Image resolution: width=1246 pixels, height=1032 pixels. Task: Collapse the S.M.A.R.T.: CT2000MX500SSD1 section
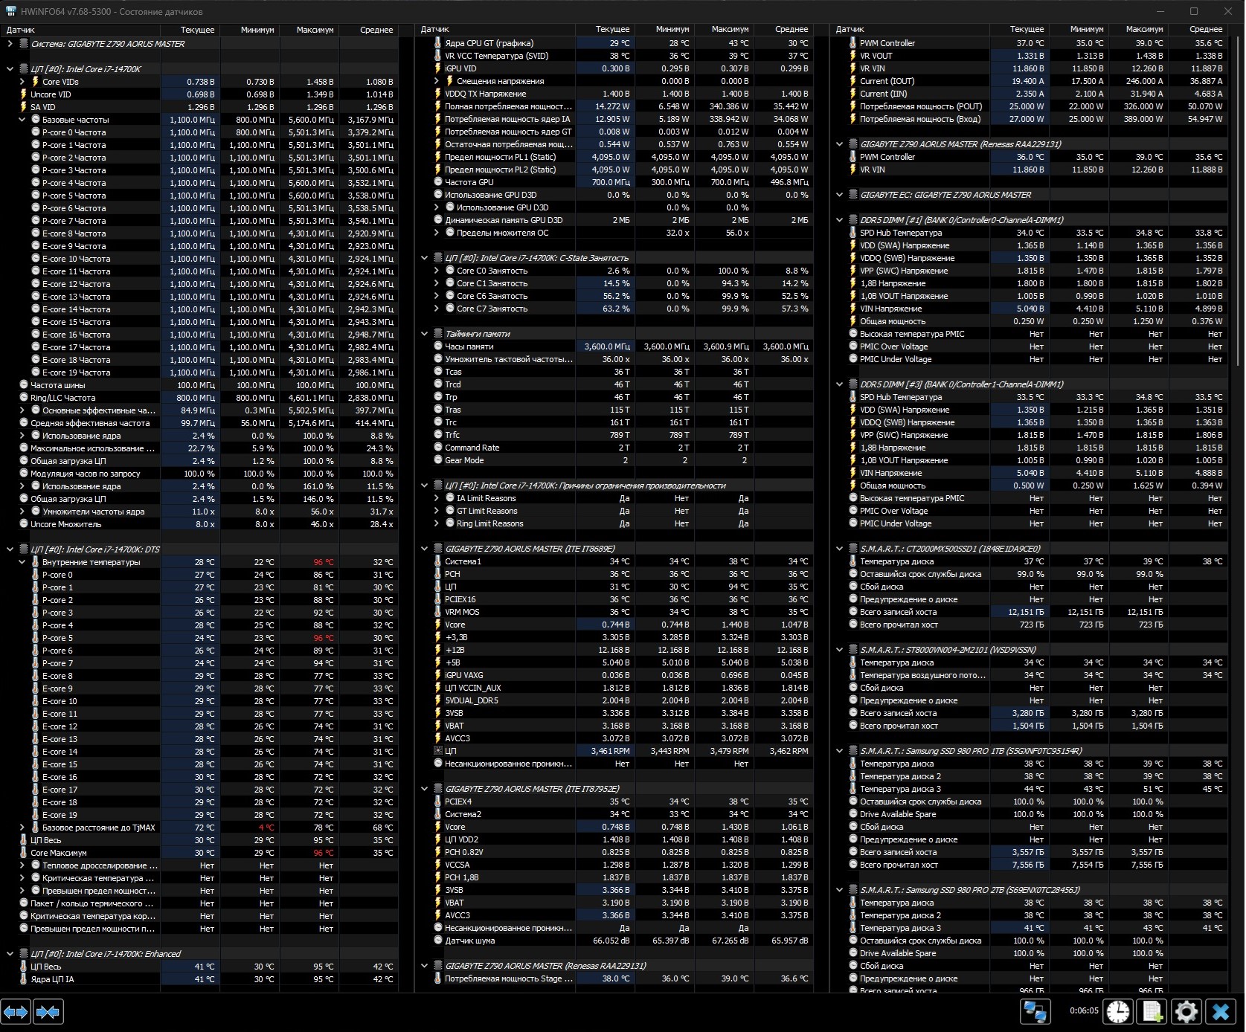pos(840,549)
